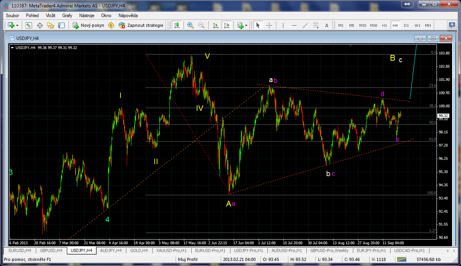Open the Nápověda menu
Viewport: 461px width, 266px height.
coord(128,16)
